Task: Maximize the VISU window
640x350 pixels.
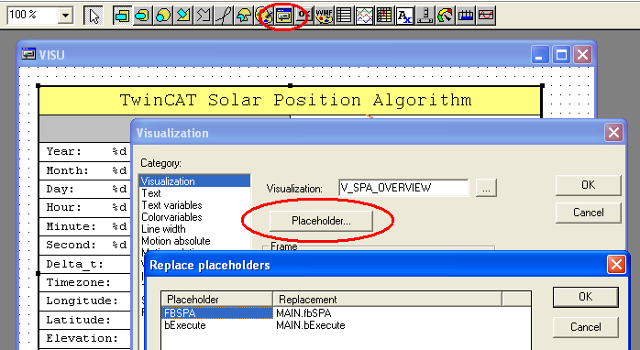Action: tap(561, 54)
